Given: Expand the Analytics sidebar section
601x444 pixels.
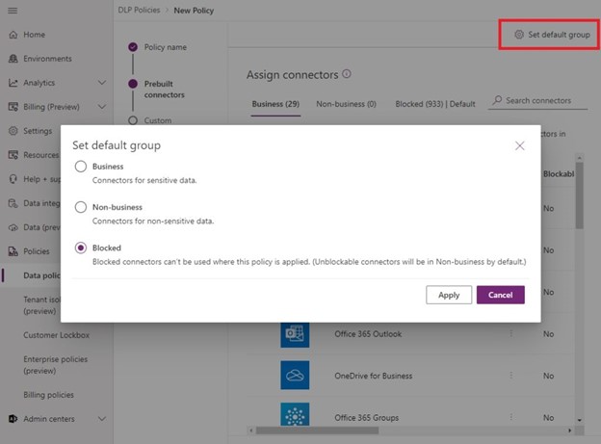Looking at the screenshot, I should pyautogui.click(x=102, y=83).
